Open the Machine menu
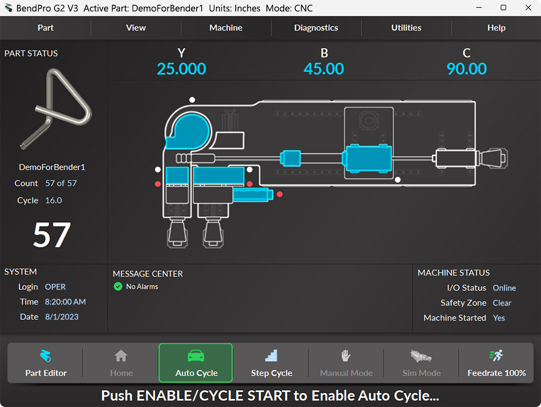The image size is (541, 407). click(226, 28)
